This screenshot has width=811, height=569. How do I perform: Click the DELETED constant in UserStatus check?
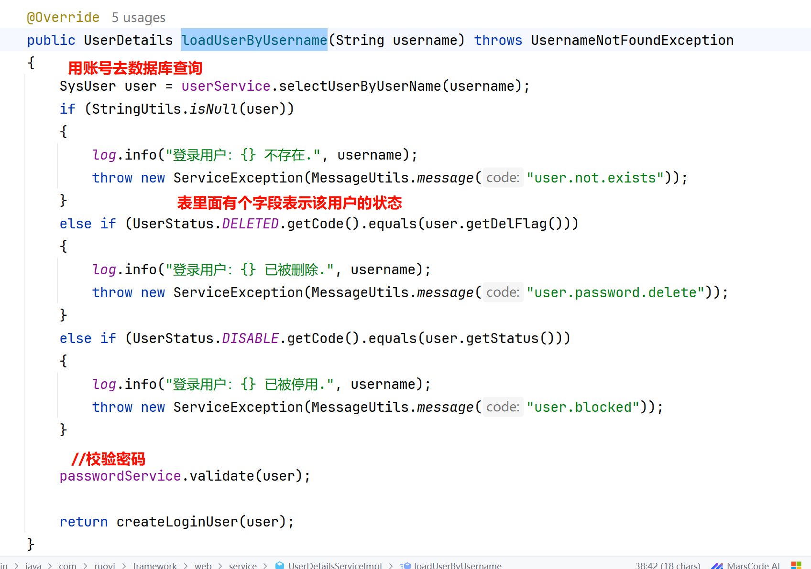tap(250, 224)
